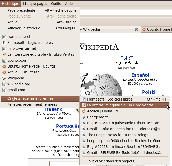Click Tout ouvrir dans des onglets
Screen dimensions: 172x166
click(x=110, y=161)
